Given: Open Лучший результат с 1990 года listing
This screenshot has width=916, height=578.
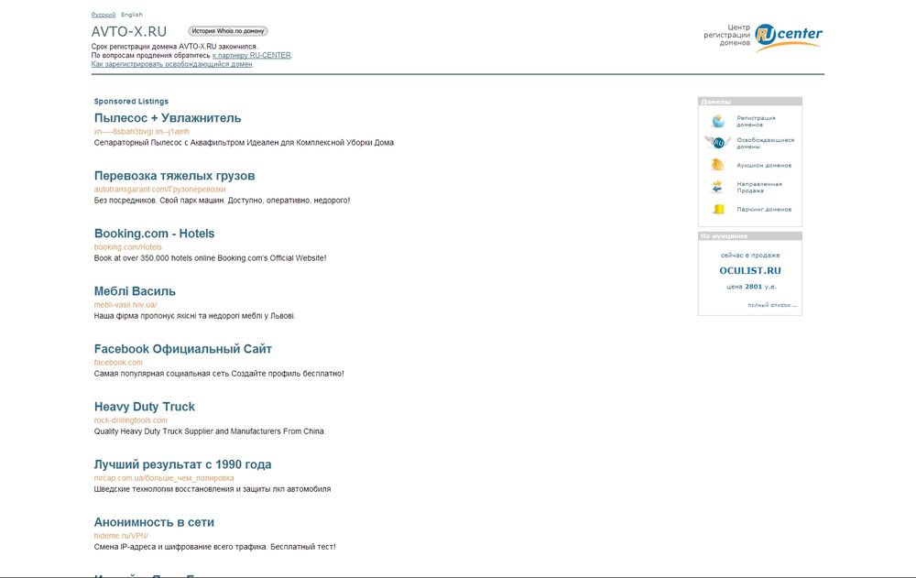Looking at the screenshot, I should coord(182,465).
